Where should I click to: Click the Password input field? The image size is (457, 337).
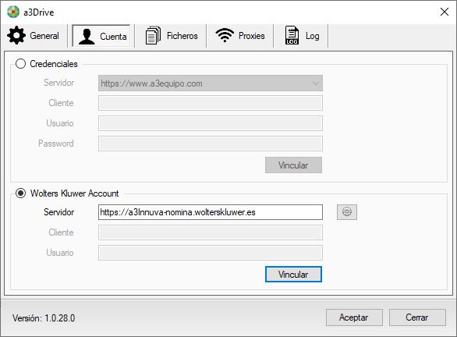(x=211, y=144)
